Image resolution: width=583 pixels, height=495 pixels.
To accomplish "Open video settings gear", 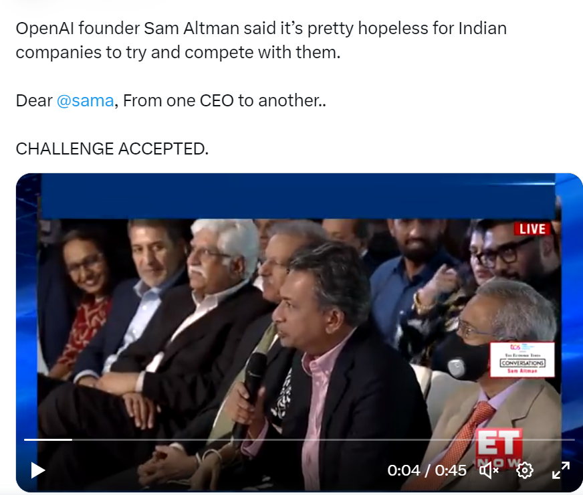I will 525,470.
